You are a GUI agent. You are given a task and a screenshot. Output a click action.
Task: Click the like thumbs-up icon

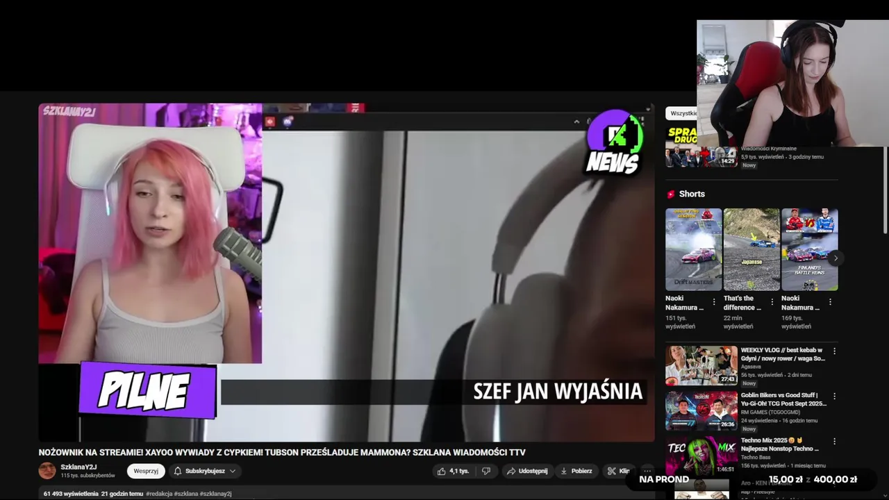point(441,471)
